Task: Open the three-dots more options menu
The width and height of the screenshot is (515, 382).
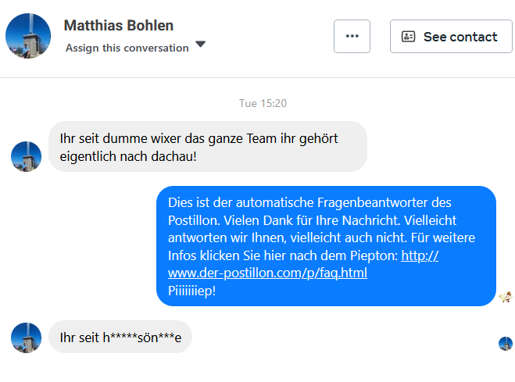Action: click(352, 36)
